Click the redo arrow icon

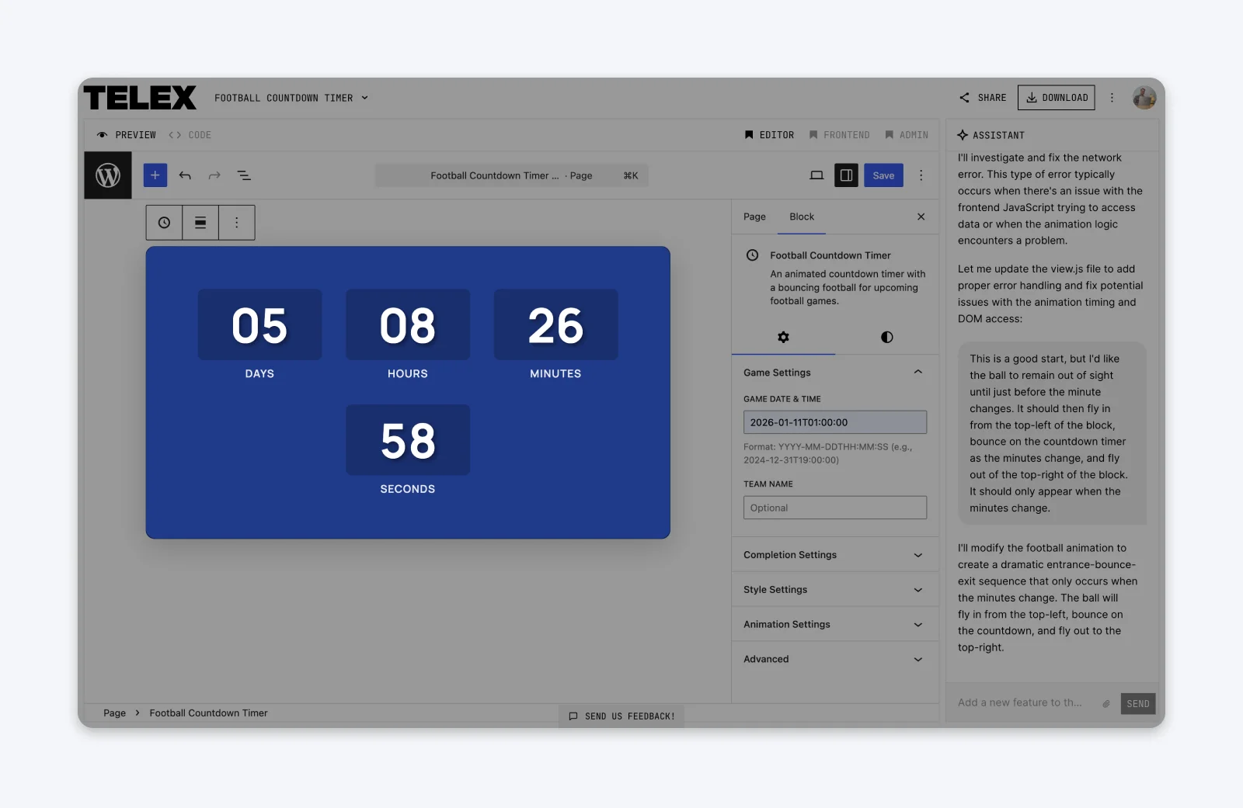pos(214,175)
